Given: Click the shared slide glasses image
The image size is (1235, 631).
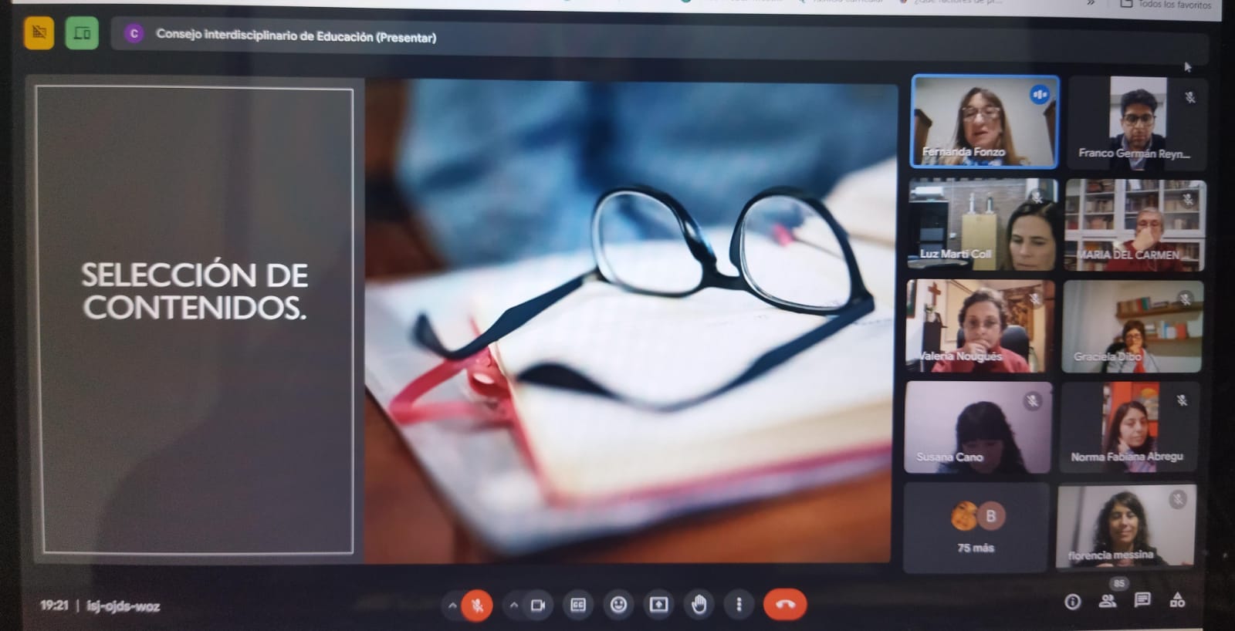Looking at the screenshot, I should coord(629,321).
